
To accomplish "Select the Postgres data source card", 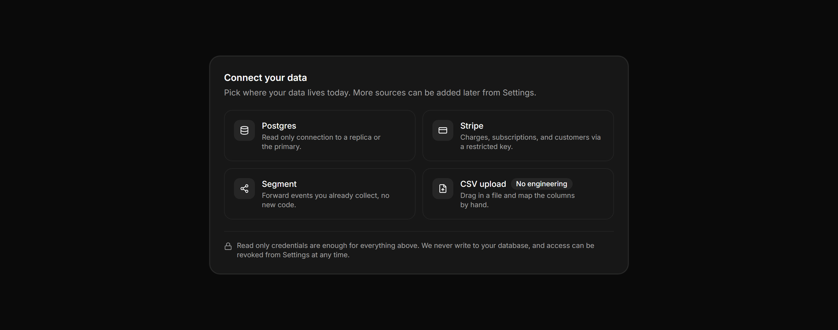I will click(x=319, y=135).
